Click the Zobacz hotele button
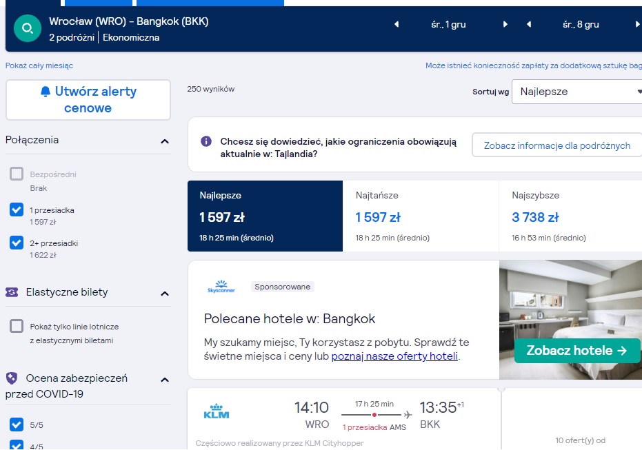The image size is (642, 450). point(577,351)
